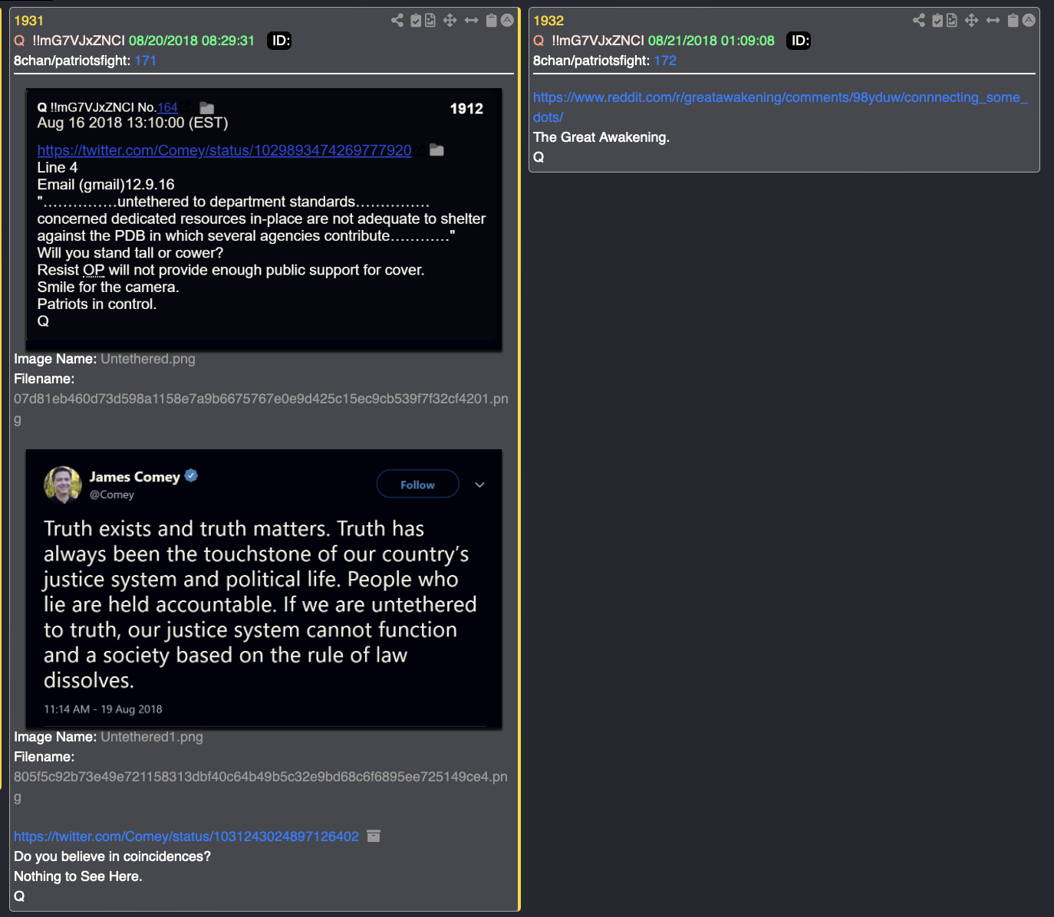The height and width of the screenshot is (917, 1054).
Task: Click the image-file icon on post 1931
Action: pyautogui.click(x=430, y=21)
